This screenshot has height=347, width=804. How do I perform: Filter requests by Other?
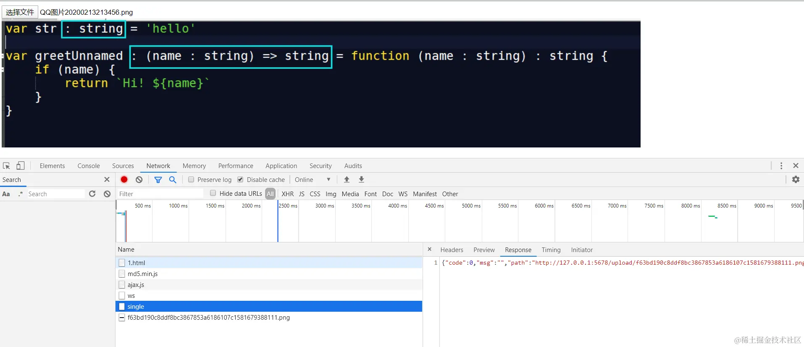[x=450, y=194]
